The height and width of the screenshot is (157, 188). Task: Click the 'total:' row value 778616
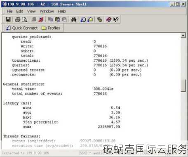[x=100, y=56]
